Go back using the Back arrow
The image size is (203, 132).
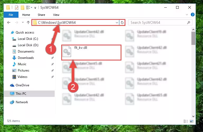pyautogui.click(x=9, y=22)
